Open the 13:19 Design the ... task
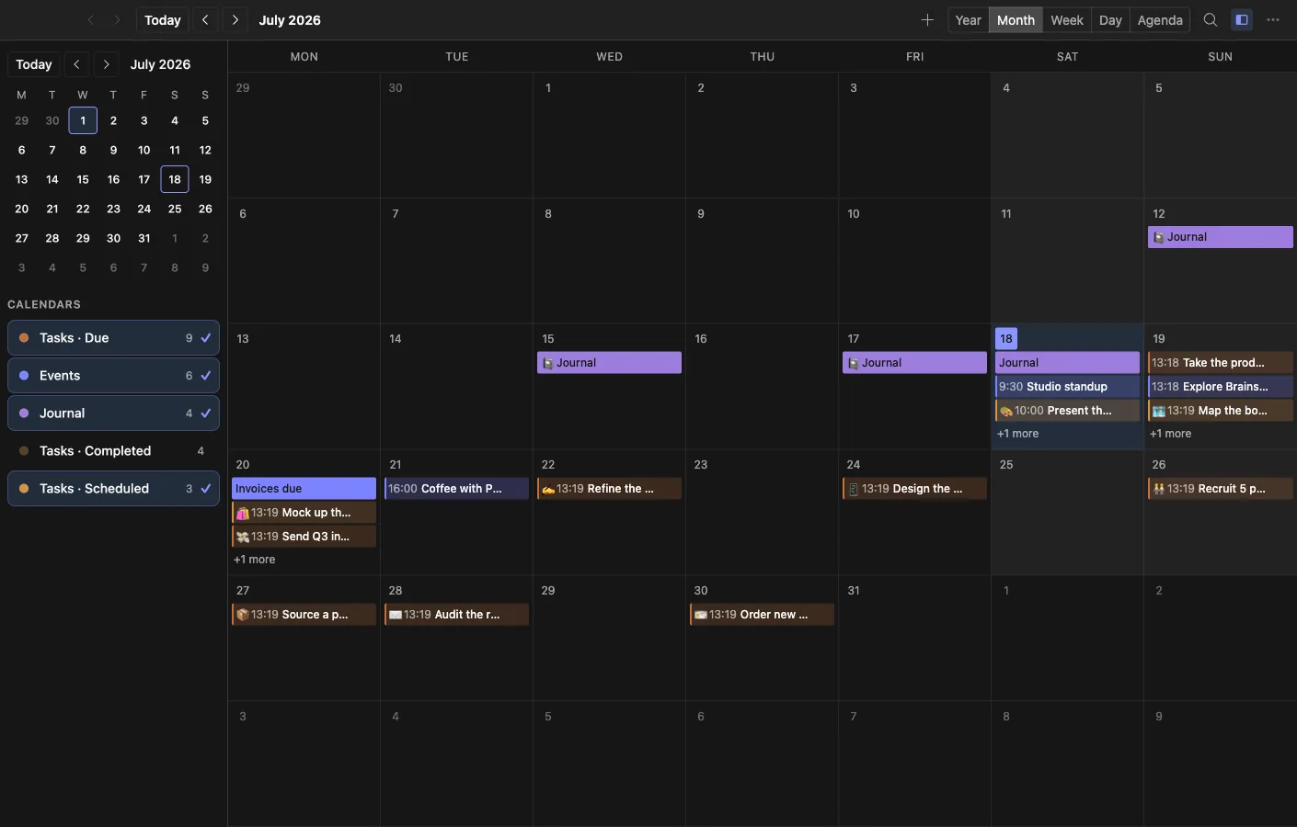Image resolution: width=1297 pixels, height=827 pixels. 914,489
